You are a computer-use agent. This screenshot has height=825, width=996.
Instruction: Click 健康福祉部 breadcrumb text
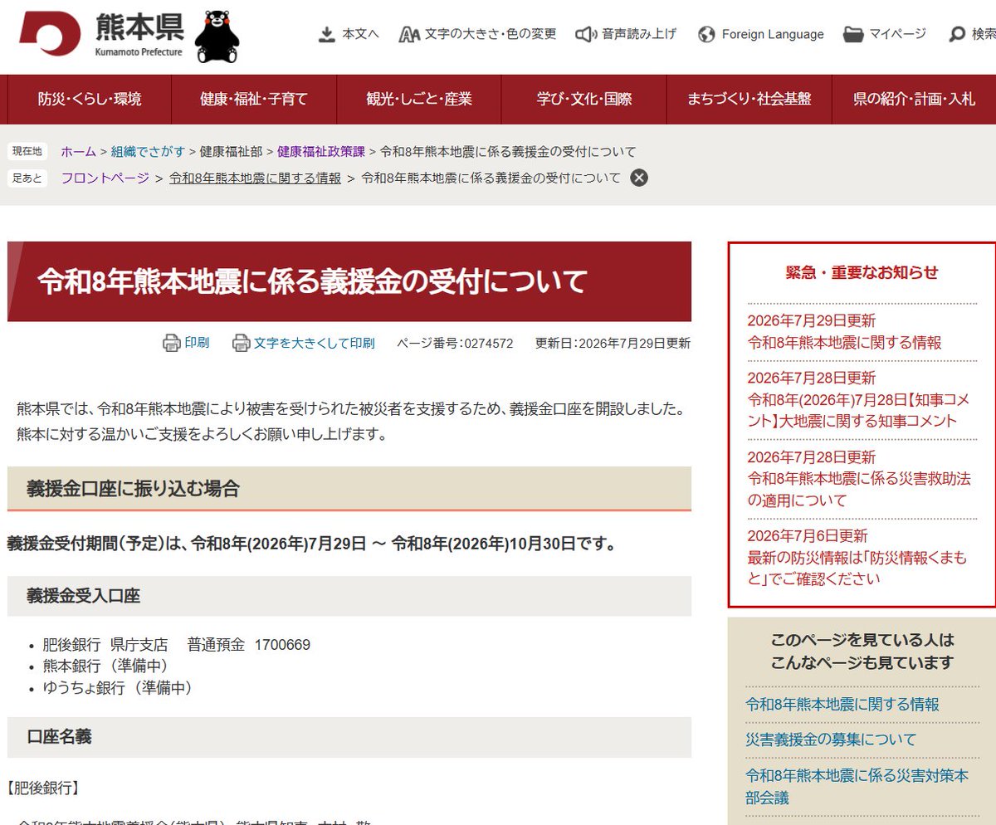(x=231, y=151)
